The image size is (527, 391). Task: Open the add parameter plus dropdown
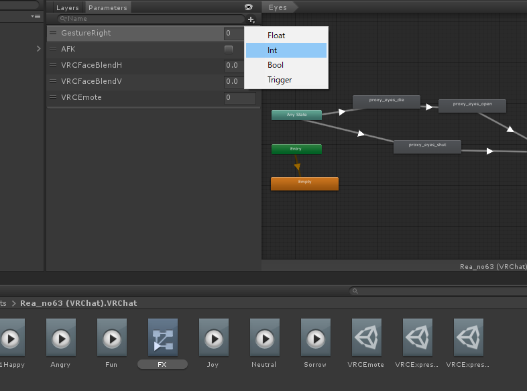point(251,20)
